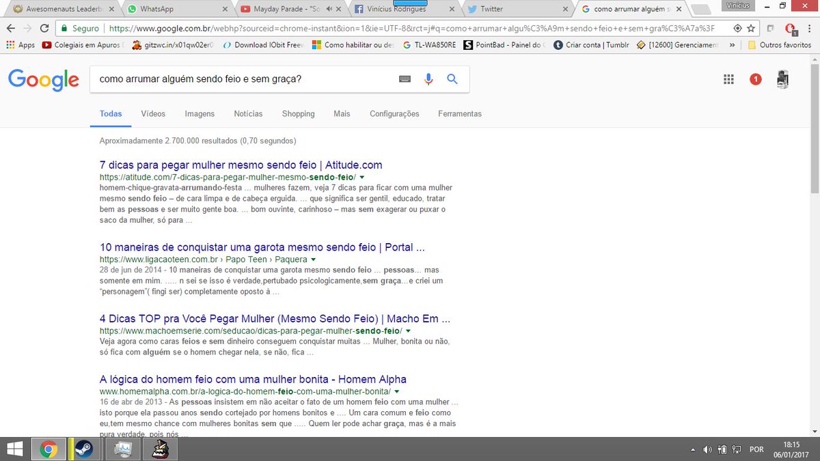Click the Google search query input field
This screenshot has width=820, height=461.
246,79
